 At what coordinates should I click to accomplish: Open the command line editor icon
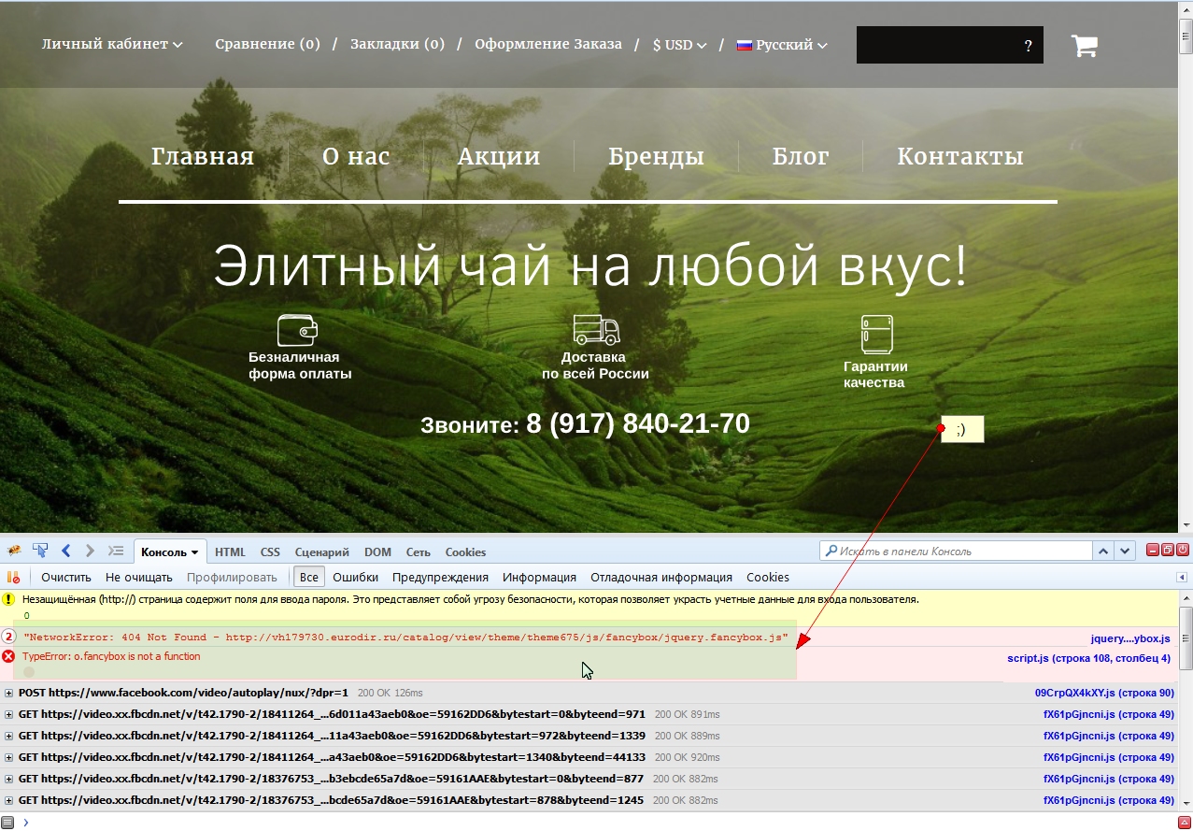click(x=114, y=552)
